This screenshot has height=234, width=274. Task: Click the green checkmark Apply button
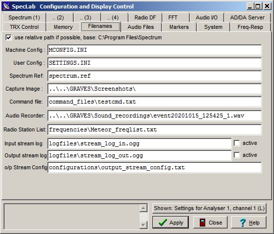pyautogui.click(x=170, y=222)
